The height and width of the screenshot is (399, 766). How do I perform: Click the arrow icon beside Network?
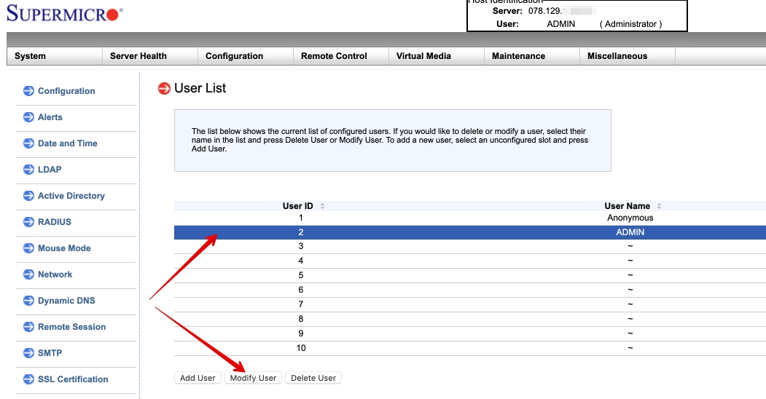pos(28,274)
